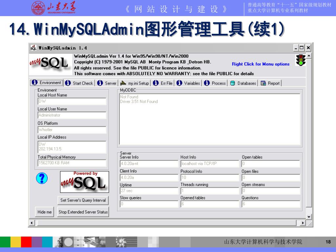The height and width of the screenshot is (252, 336).
Task: Click the Open tables field
Action: pos(271,164)
